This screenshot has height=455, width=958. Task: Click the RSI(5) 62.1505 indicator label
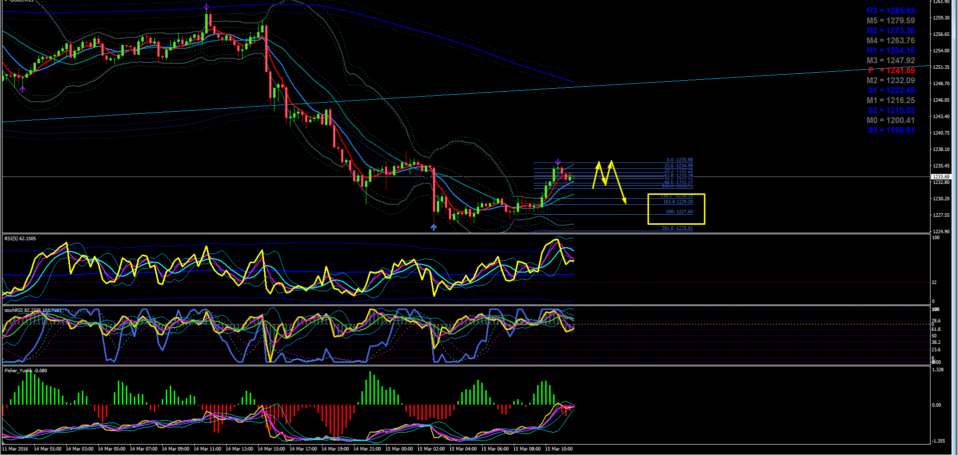[20, 239]
